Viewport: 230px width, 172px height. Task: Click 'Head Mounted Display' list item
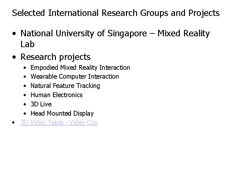coord(62,113)
